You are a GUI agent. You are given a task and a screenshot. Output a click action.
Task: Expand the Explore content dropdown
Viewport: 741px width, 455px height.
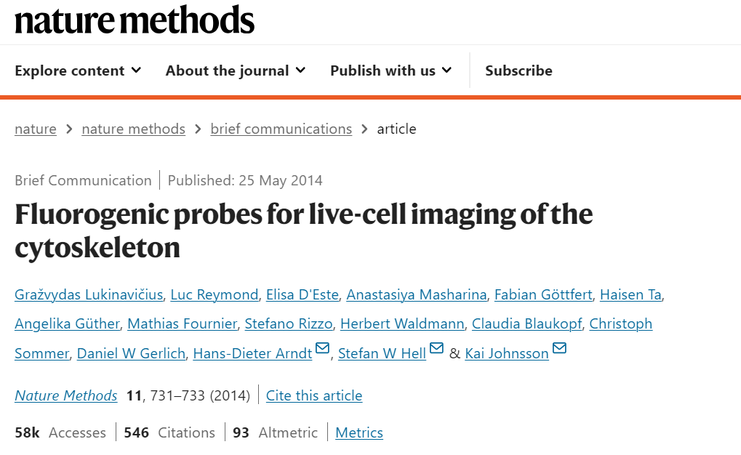tap(78, 71)
